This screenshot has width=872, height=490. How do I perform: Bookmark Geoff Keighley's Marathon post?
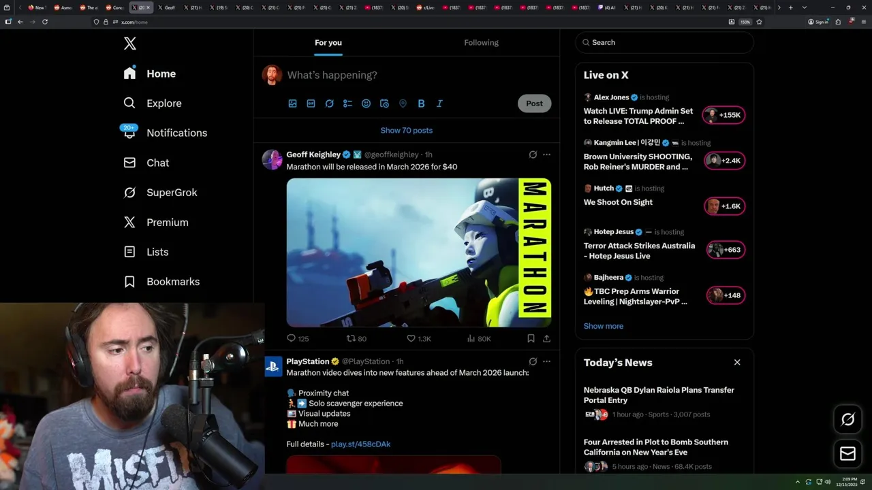(x=531, y=338)
